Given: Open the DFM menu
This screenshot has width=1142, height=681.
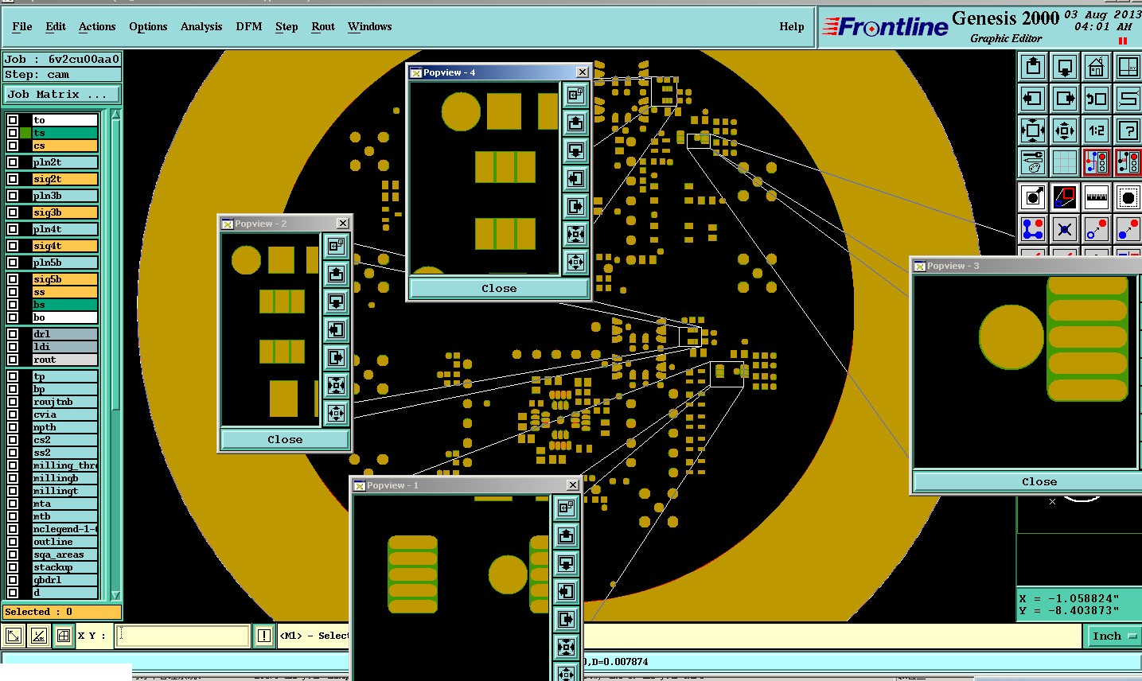Looking at the screenshot, I should [x=249, y=26].
